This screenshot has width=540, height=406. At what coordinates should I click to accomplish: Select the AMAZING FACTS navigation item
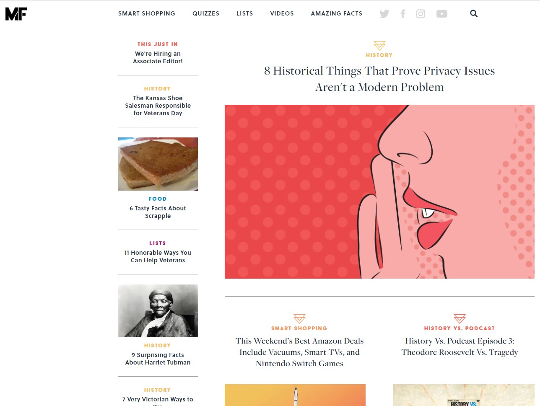336,13
